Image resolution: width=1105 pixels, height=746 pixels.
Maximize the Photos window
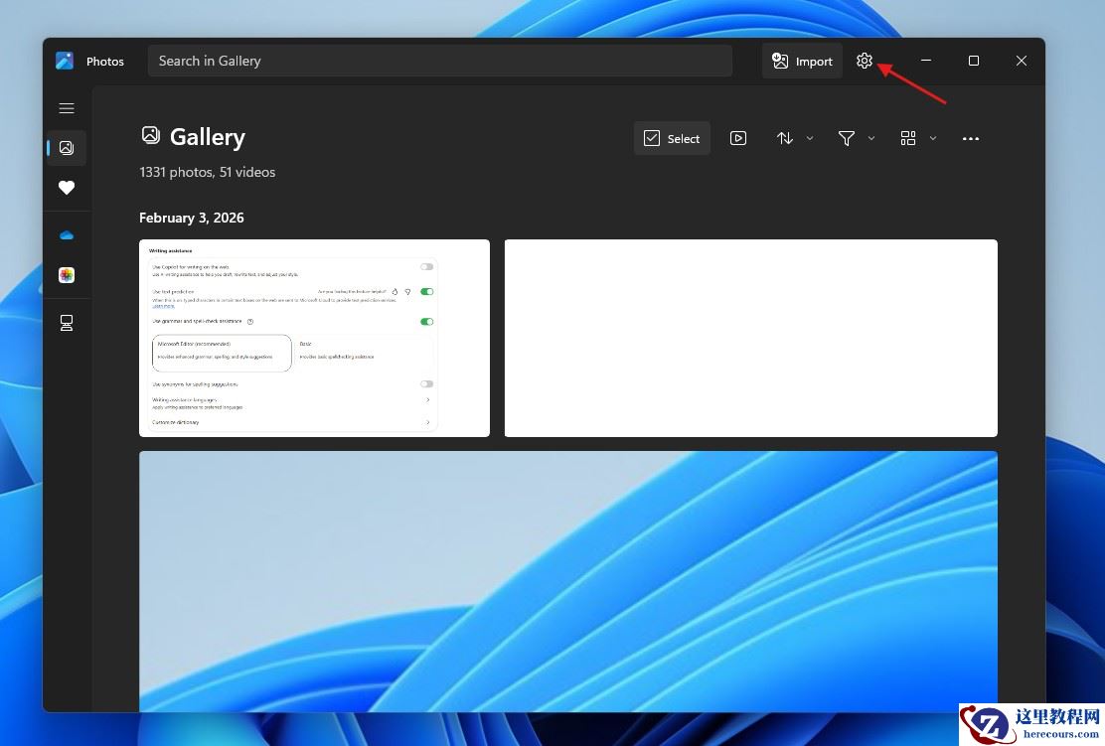(973, 61)
